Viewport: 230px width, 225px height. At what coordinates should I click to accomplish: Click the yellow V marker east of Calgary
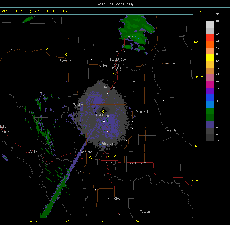pyautogui.click(x=114, y=156)
